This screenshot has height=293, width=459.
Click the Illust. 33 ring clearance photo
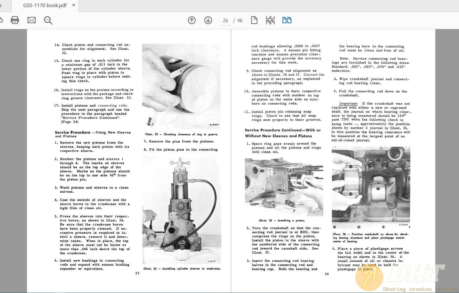tap(181, 86)
